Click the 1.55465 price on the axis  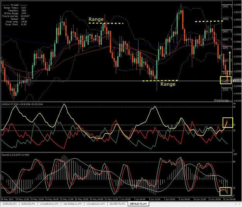237,5
